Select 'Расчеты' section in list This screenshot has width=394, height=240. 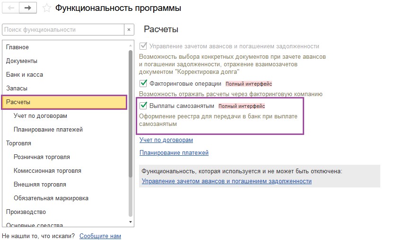coord(64,102)
